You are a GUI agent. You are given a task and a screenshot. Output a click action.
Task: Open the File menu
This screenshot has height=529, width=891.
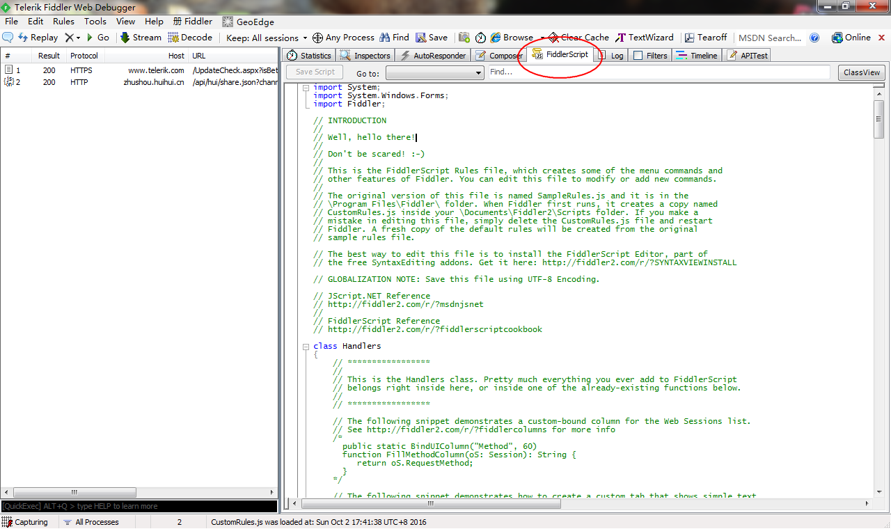[x=11, y=22]
